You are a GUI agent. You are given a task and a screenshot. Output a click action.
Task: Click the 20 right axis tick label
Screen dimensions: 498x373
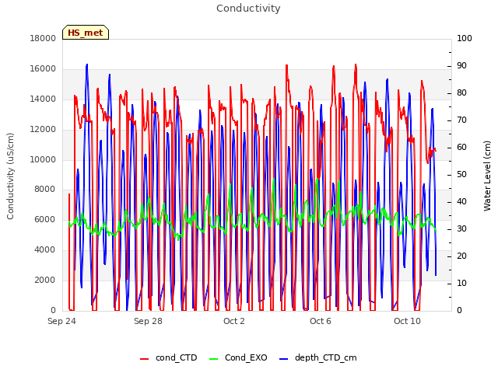tap(461, 256)
